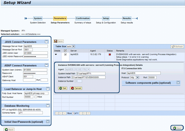Click ABAP Password field
Image resolution: width=185 pixels, height=131 pixels.
coord(35,73)
